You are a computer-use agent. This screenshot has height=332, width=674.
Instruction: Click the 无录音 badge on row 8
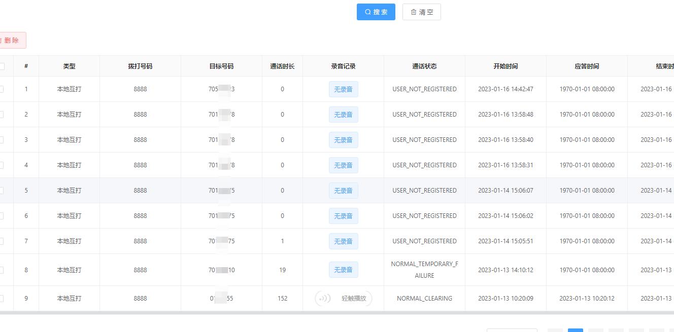(x=344, y=269)
